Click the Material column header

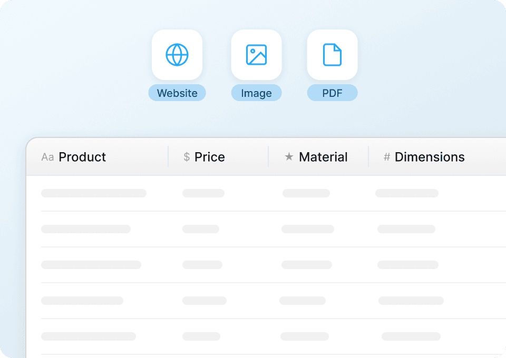[323, 157]
